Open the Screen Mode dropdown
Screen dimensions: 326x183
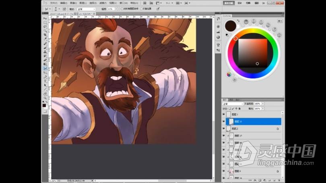point(187,3)
